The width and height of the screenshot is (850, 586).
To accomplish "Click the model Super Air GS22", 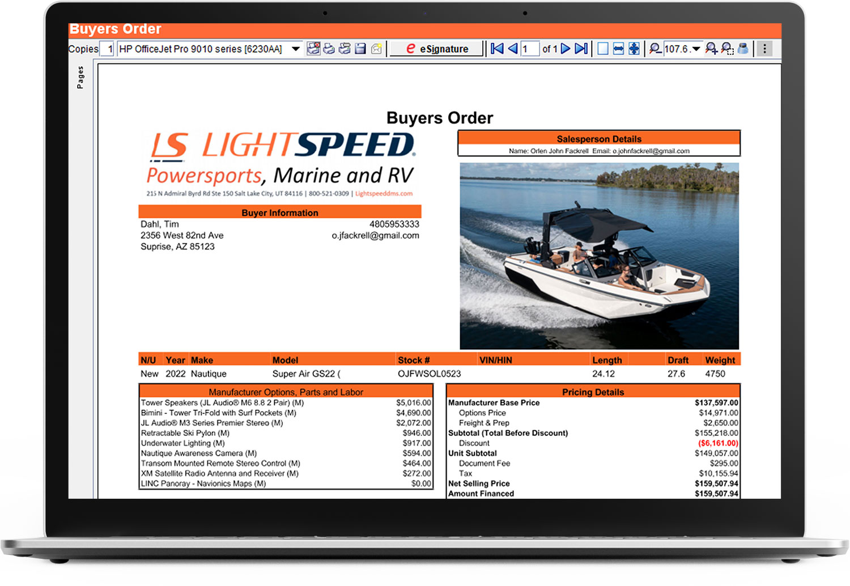I will click(x=307, y=374).
